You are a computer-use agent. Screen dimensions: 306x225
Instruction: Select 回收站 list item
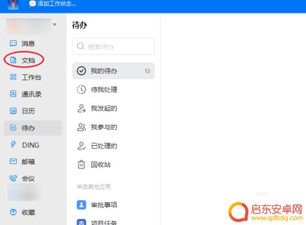coord(113,165)
